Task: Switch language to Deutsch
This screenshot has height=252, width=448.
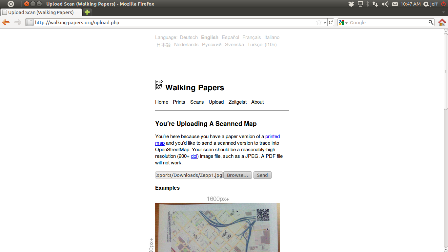Action: [x=189, y=37]
